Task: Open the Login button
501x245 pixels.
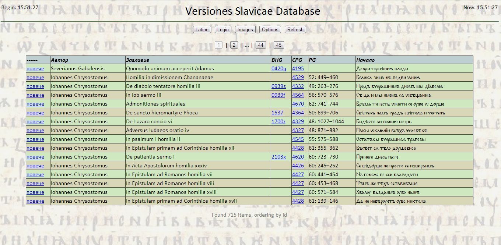Action: [223, 29]
